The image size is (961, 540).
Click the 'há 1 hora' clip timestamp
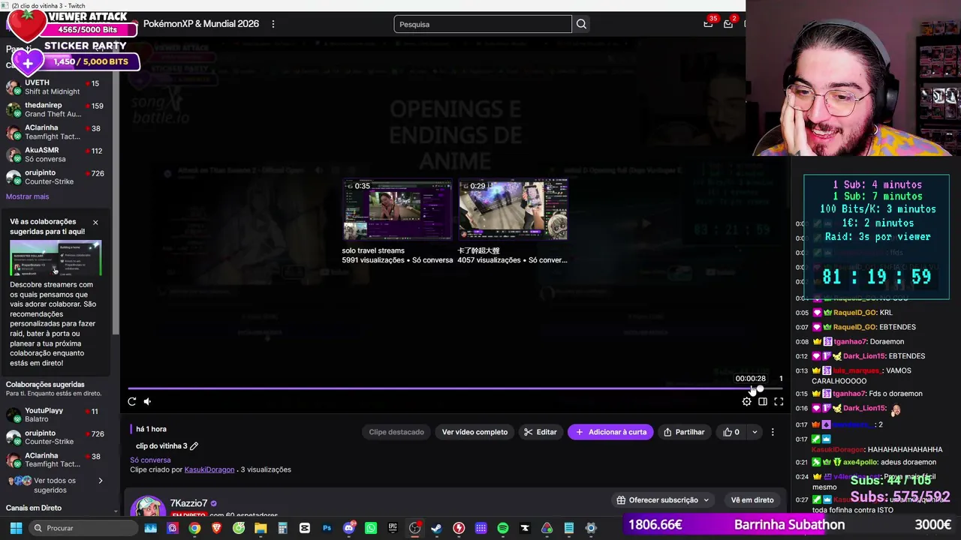point(151,429)
